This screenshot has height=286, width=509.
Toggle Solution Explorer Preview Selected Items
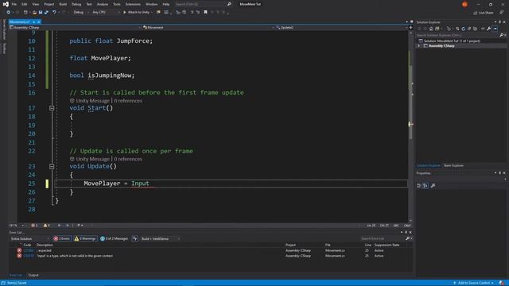[x=495, y=29]
